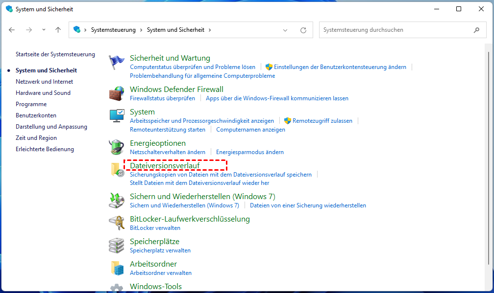Click the vertical scrollbar of the content pane
Image resolution: width=494 pixels, height=293 pixels.
(x=489, y=157)
